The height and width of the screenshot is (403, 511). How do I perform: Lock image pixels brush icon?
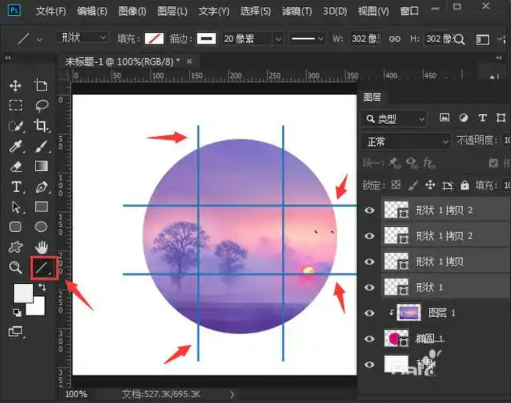click(x=413, y=185)
